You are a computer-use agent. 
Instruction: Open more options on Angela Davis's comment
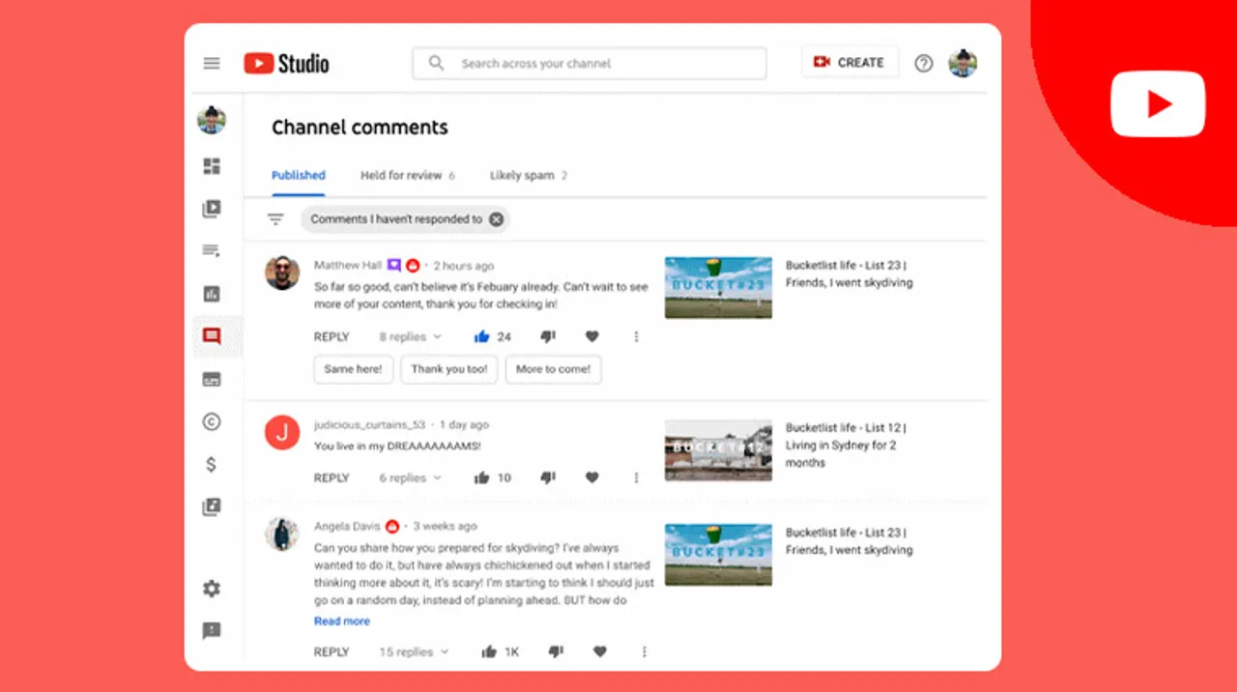coord(644,651)
